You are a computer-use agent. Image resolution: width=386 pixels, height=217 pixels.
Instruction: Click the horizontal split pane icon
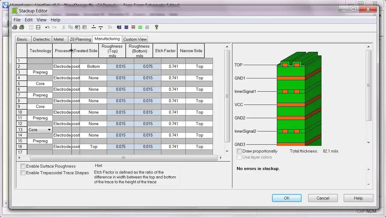coord(38,27)
